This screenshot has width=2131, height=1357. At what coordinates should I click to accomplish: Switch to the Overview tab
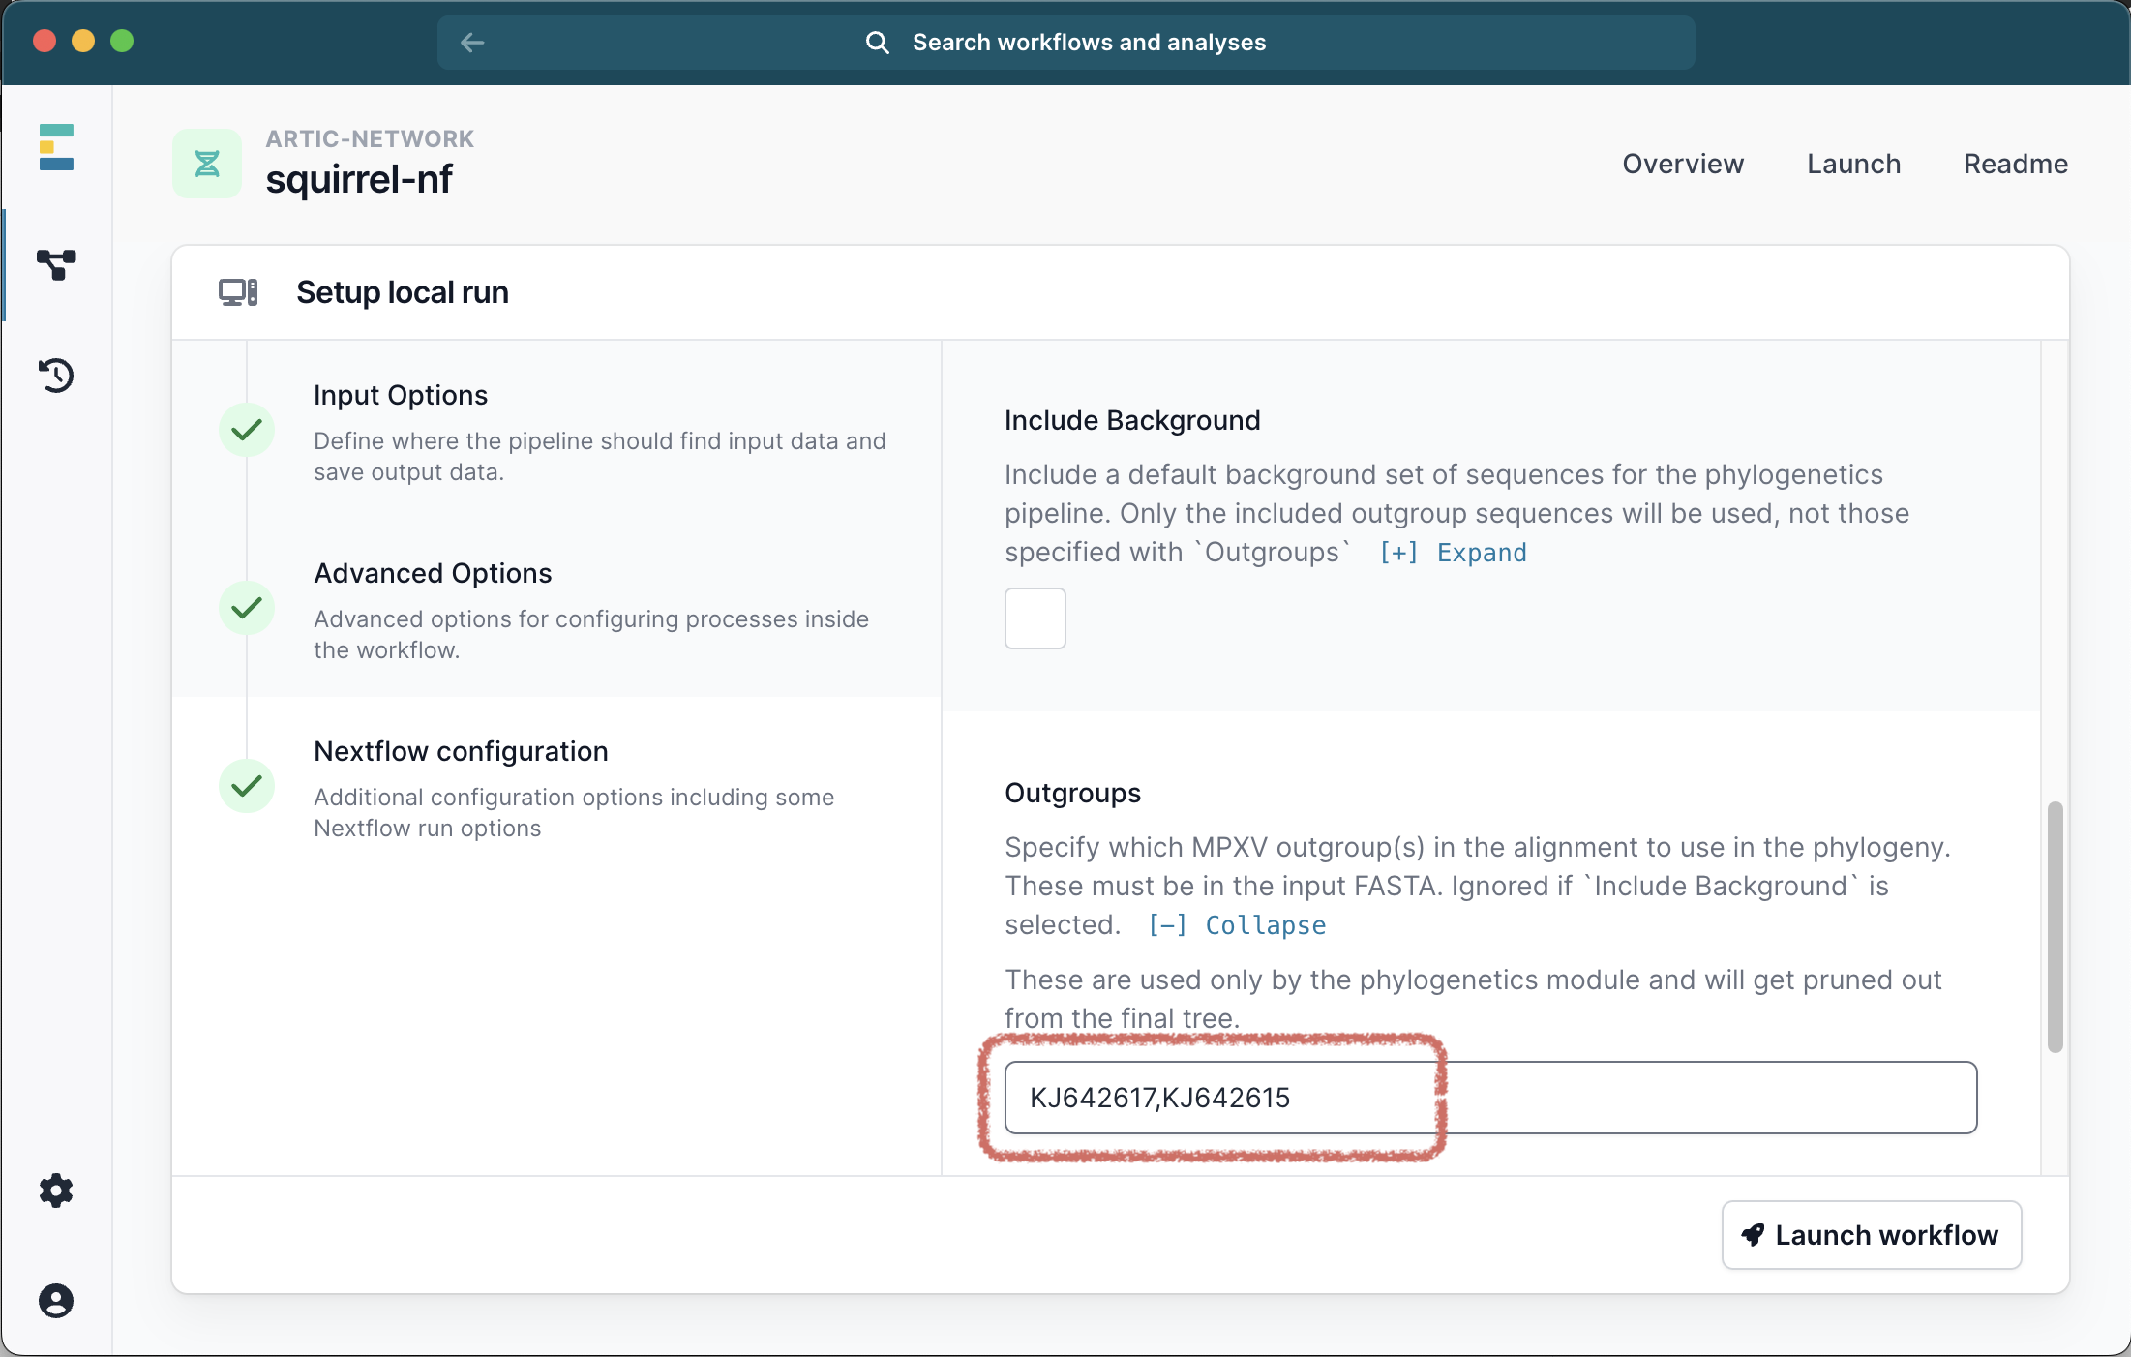pos(1683,164)
